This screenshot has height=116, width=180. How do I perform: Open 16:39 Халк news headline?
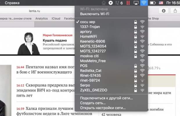(x=54, y=111)
